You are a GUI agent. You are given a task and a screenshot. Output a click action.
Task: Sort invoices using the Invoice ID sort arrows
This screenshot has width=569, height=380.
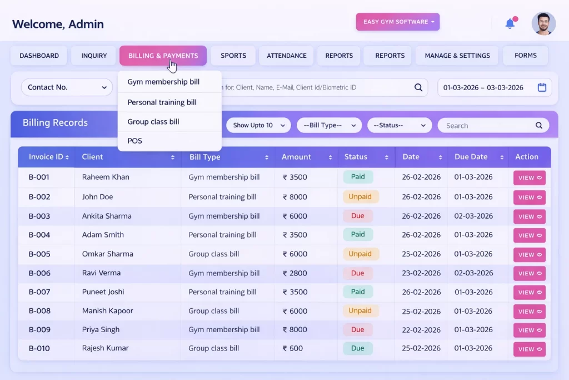pos(67,157)
